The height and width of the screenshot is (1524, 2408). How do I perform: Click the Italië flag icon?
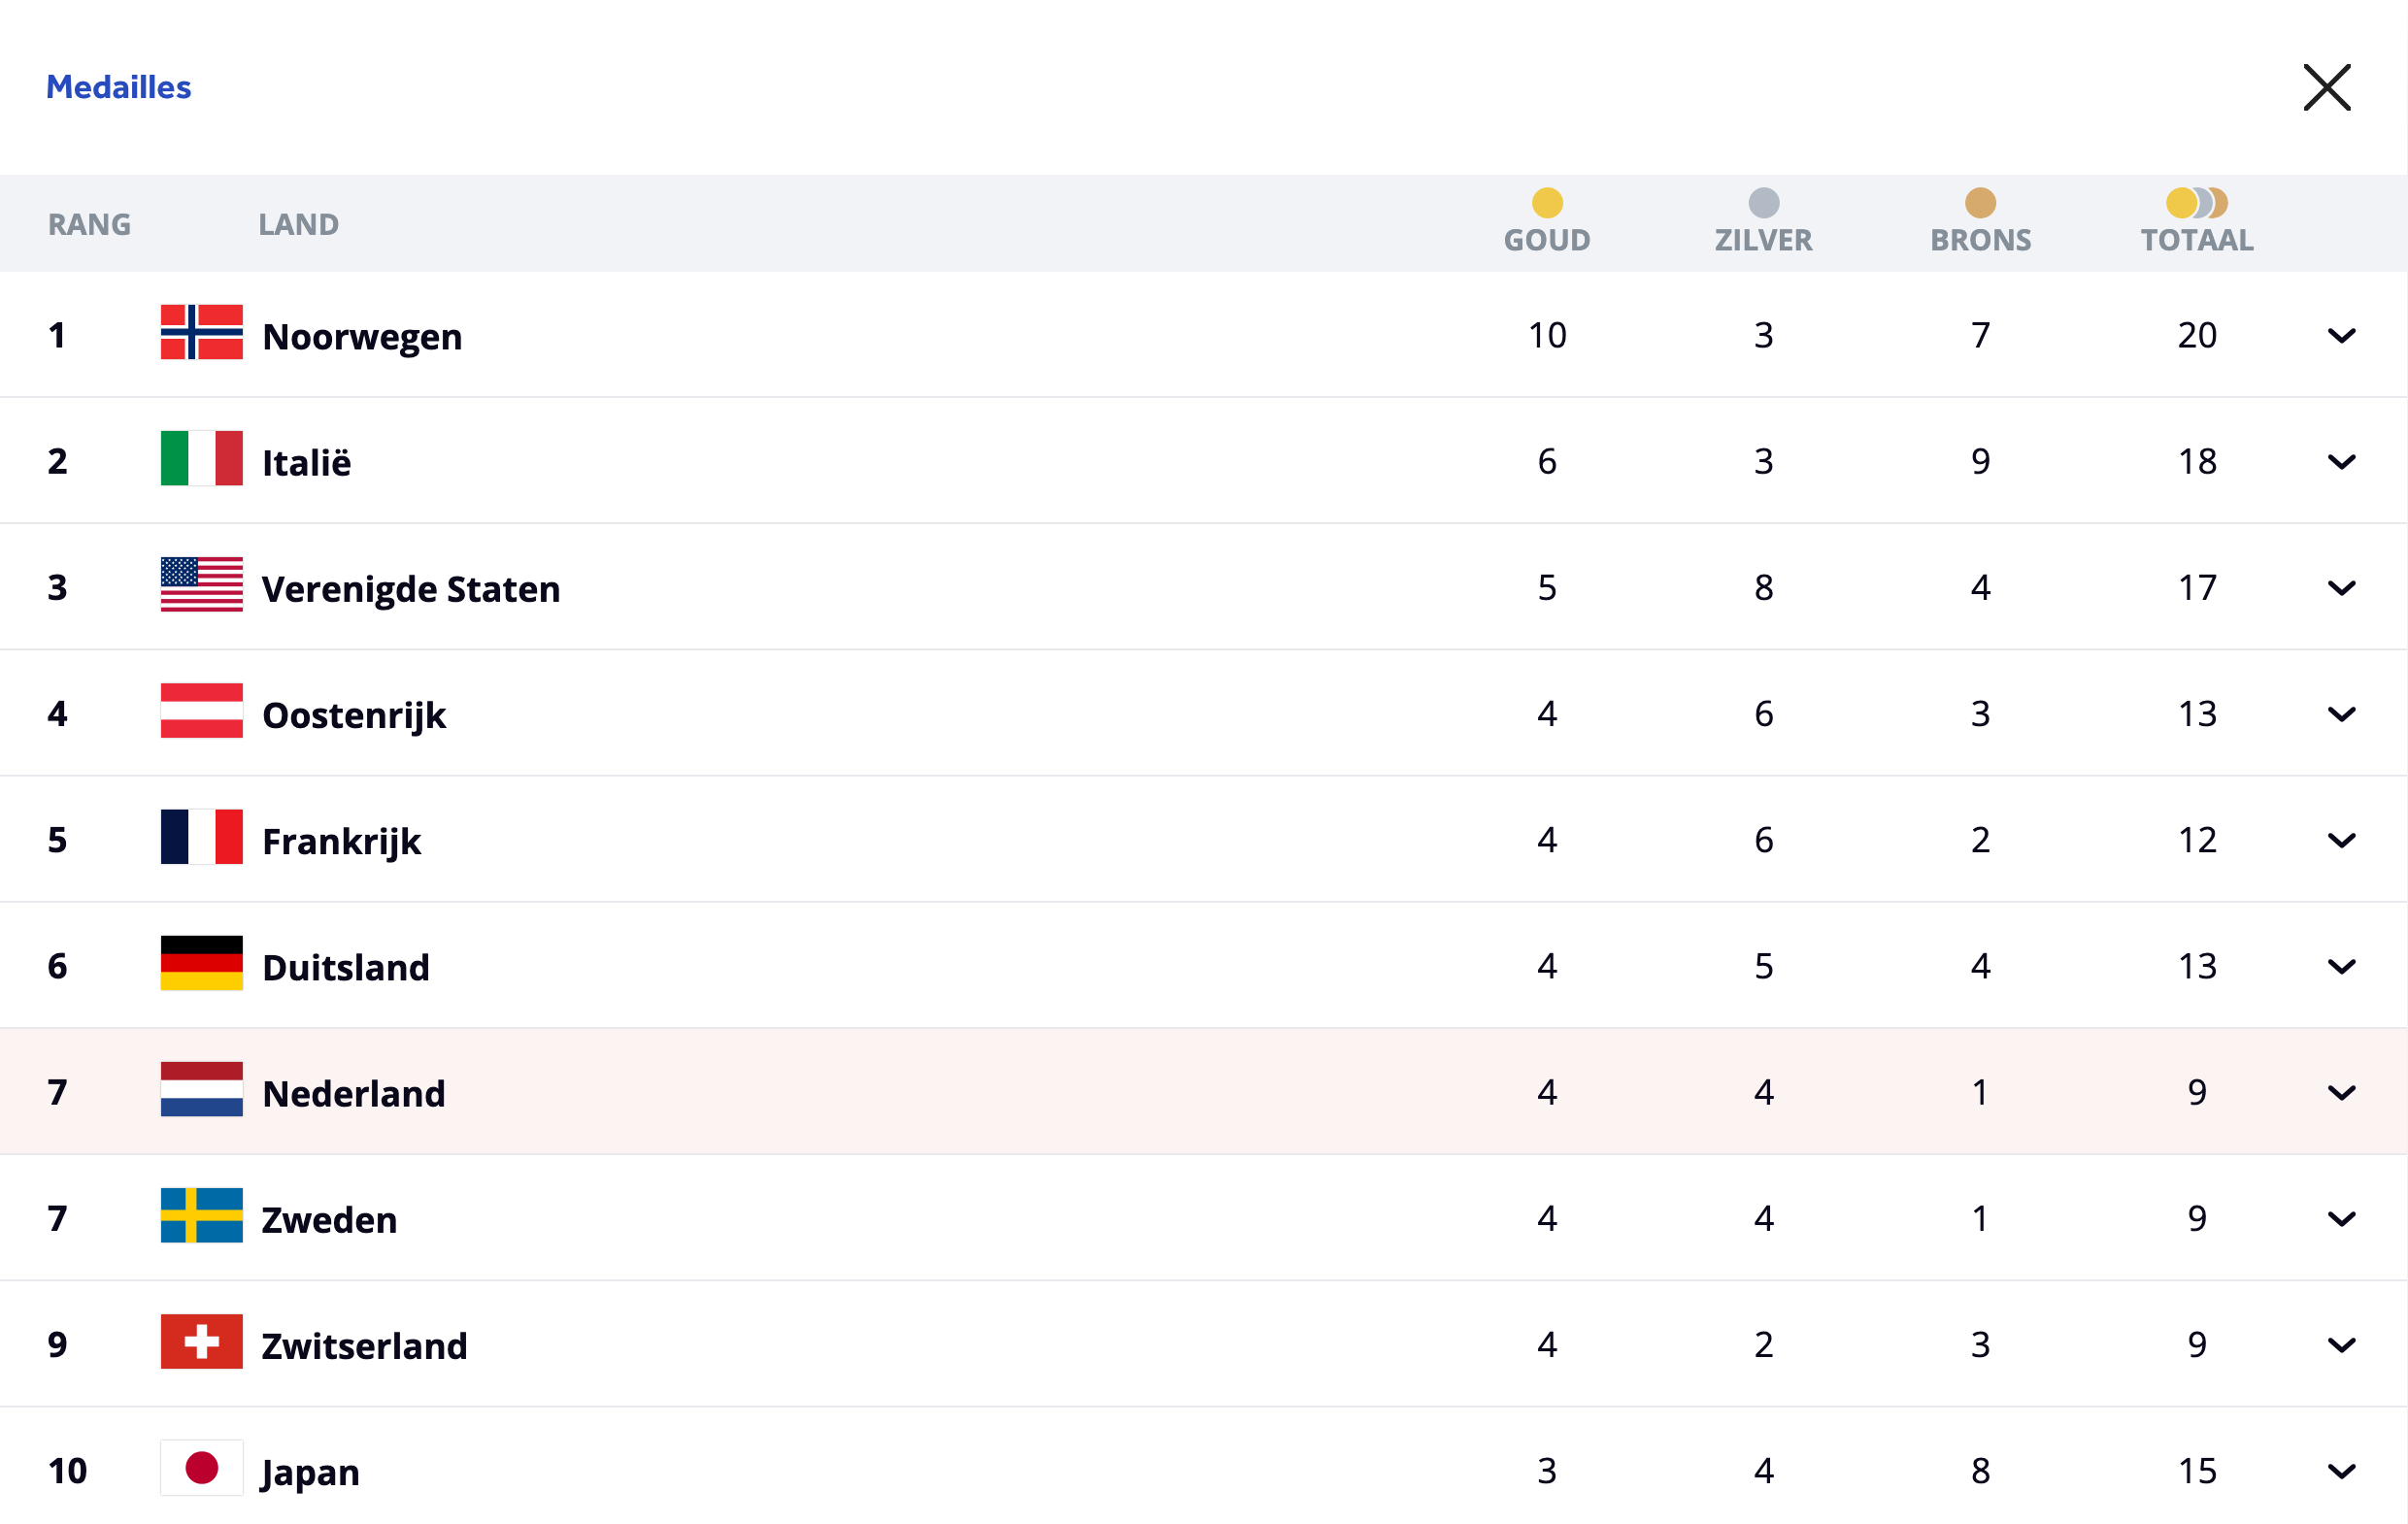(x=201, y=458)
